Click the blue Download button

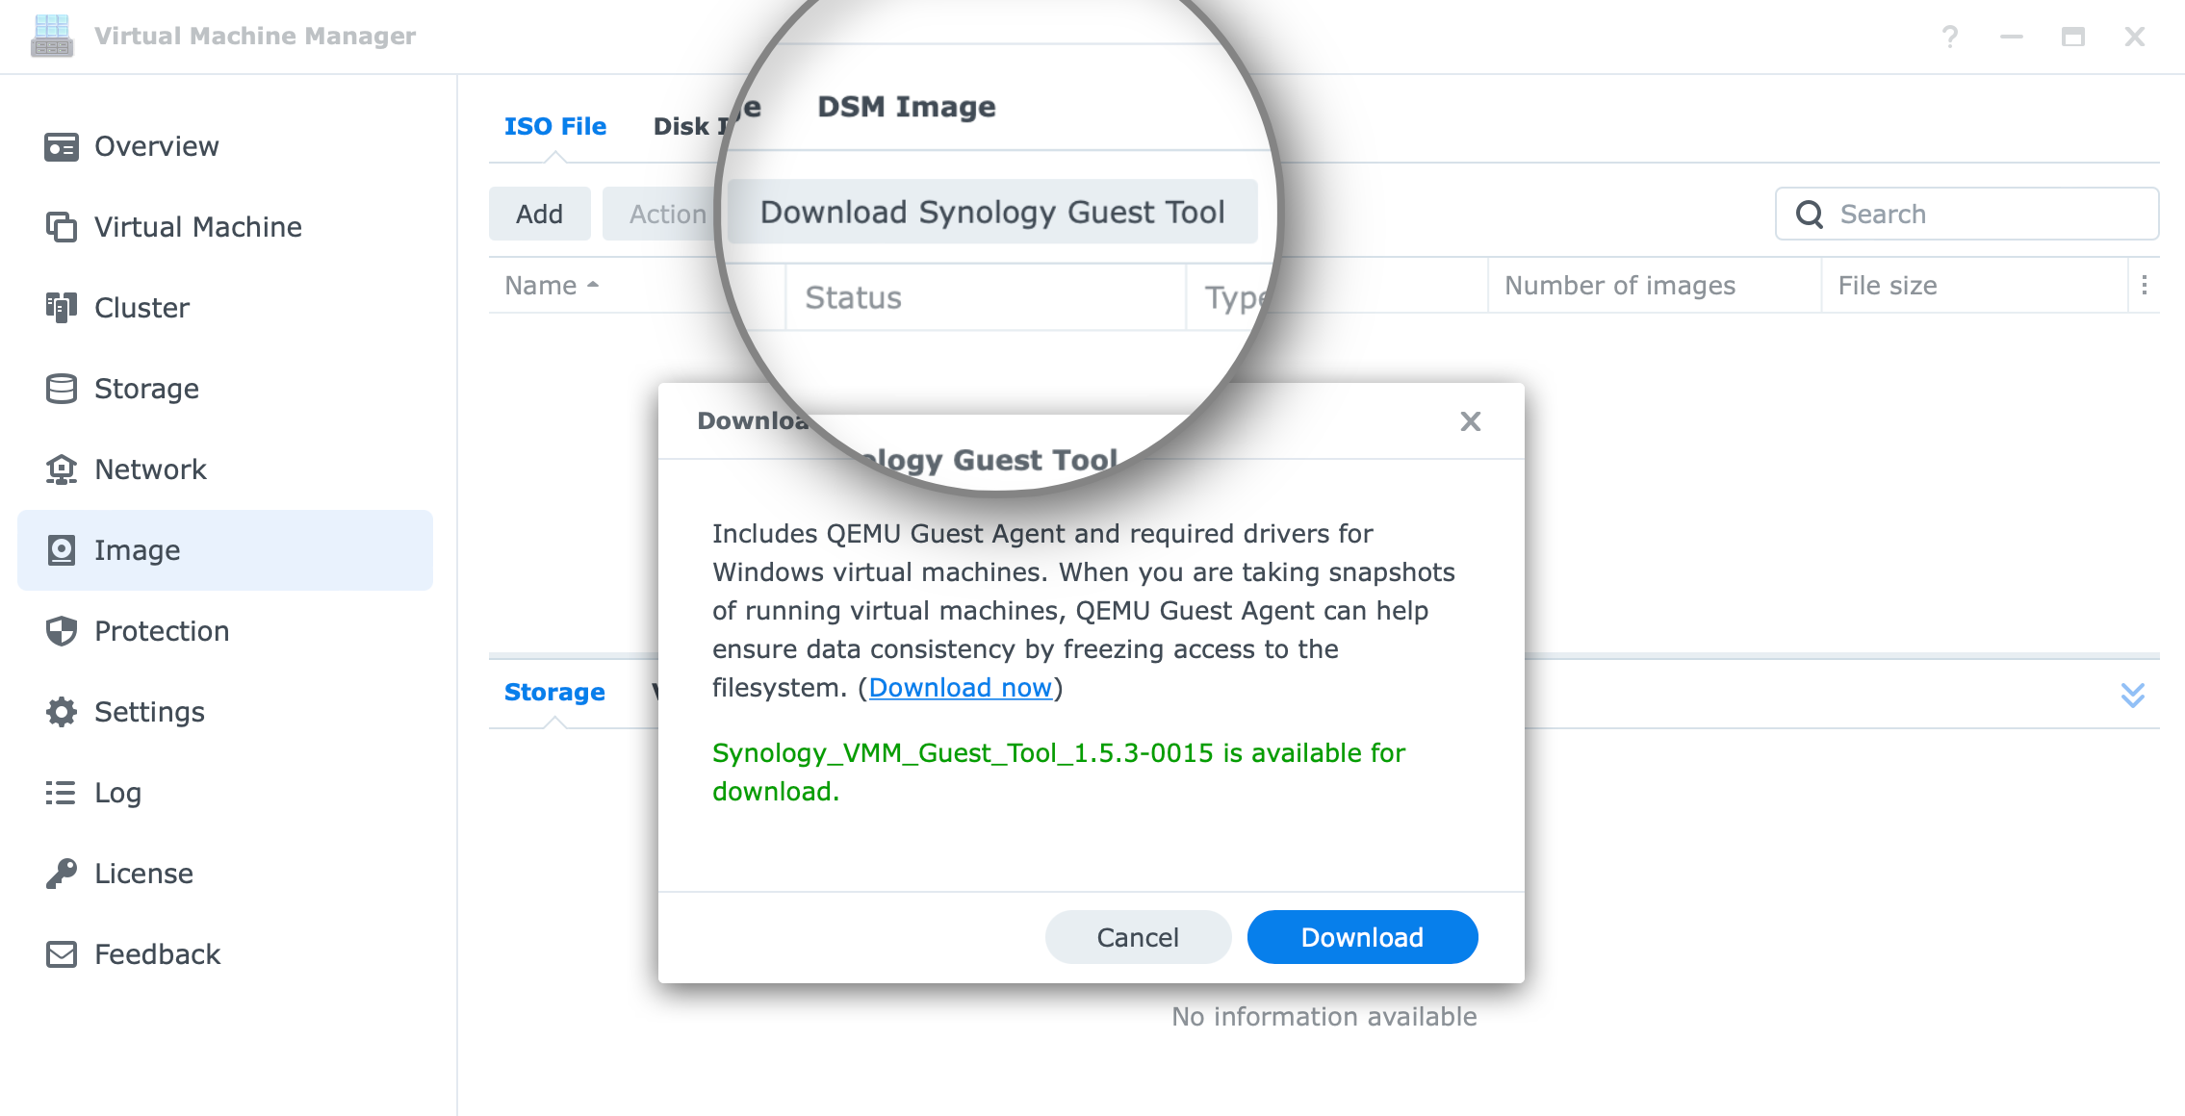[x=1362, y=937]
